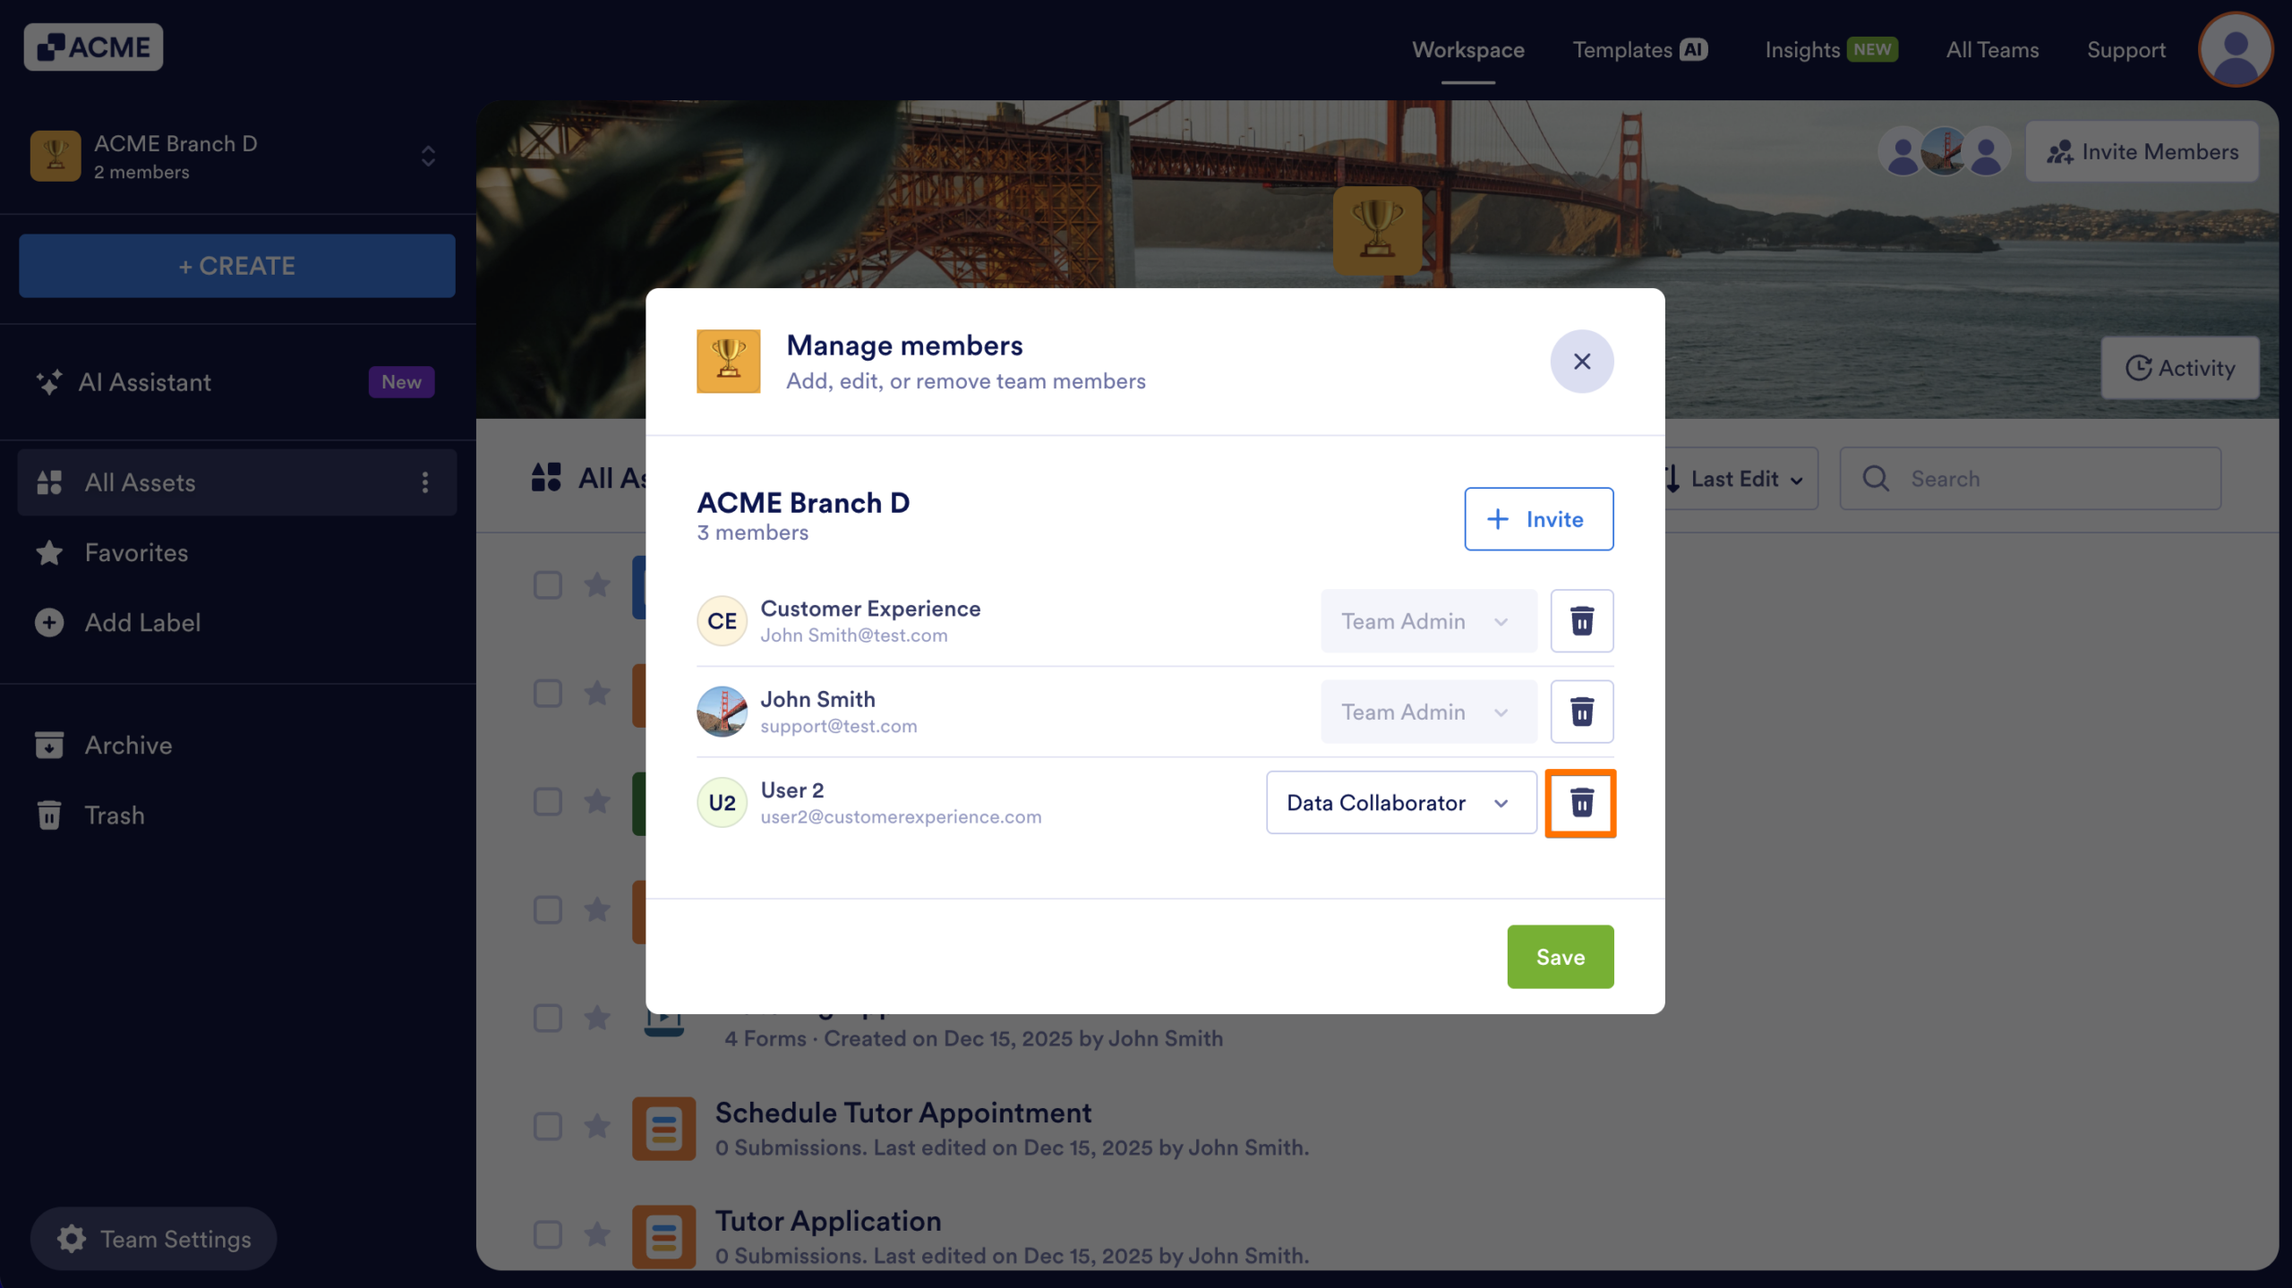This screenshot has height=1288, width=2292.
Task: Tick the first asset row checkbox
Action: click(x=547, y=585)
